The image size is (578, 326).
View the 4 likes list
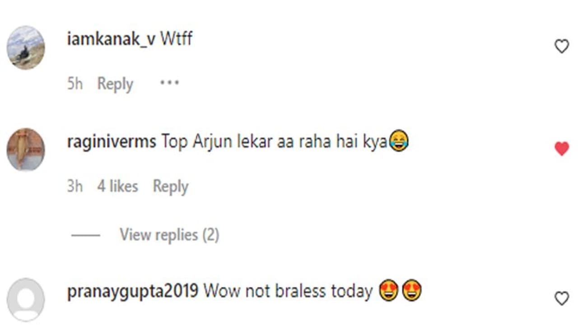[x=117, y=186]
